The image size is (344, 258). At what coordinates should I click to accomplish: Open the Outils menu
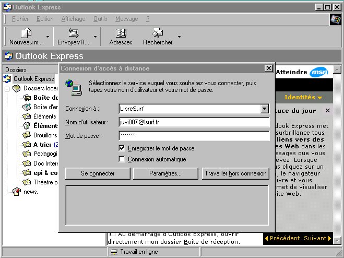tap(100, 19)
